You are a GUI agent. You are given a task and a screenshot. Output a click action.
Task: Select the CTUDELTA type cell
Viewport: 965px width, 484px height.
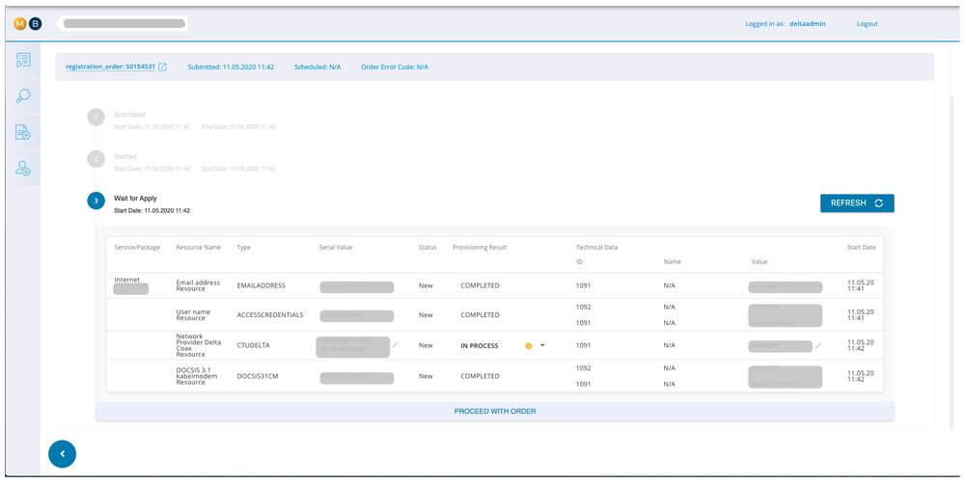pos(254,345)
